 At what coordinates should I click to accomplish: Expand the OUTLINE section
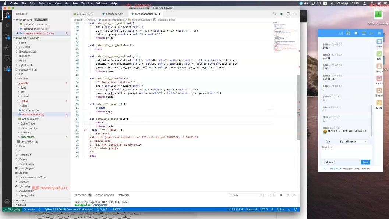[21, 200]
